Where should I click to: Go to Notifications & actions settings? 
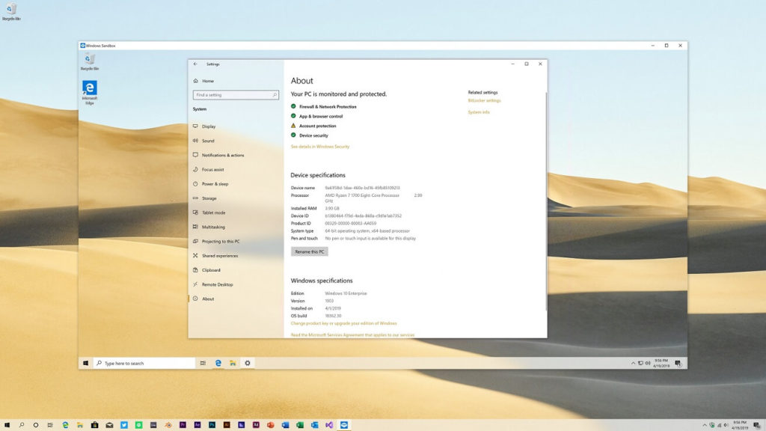pos(196,155)
